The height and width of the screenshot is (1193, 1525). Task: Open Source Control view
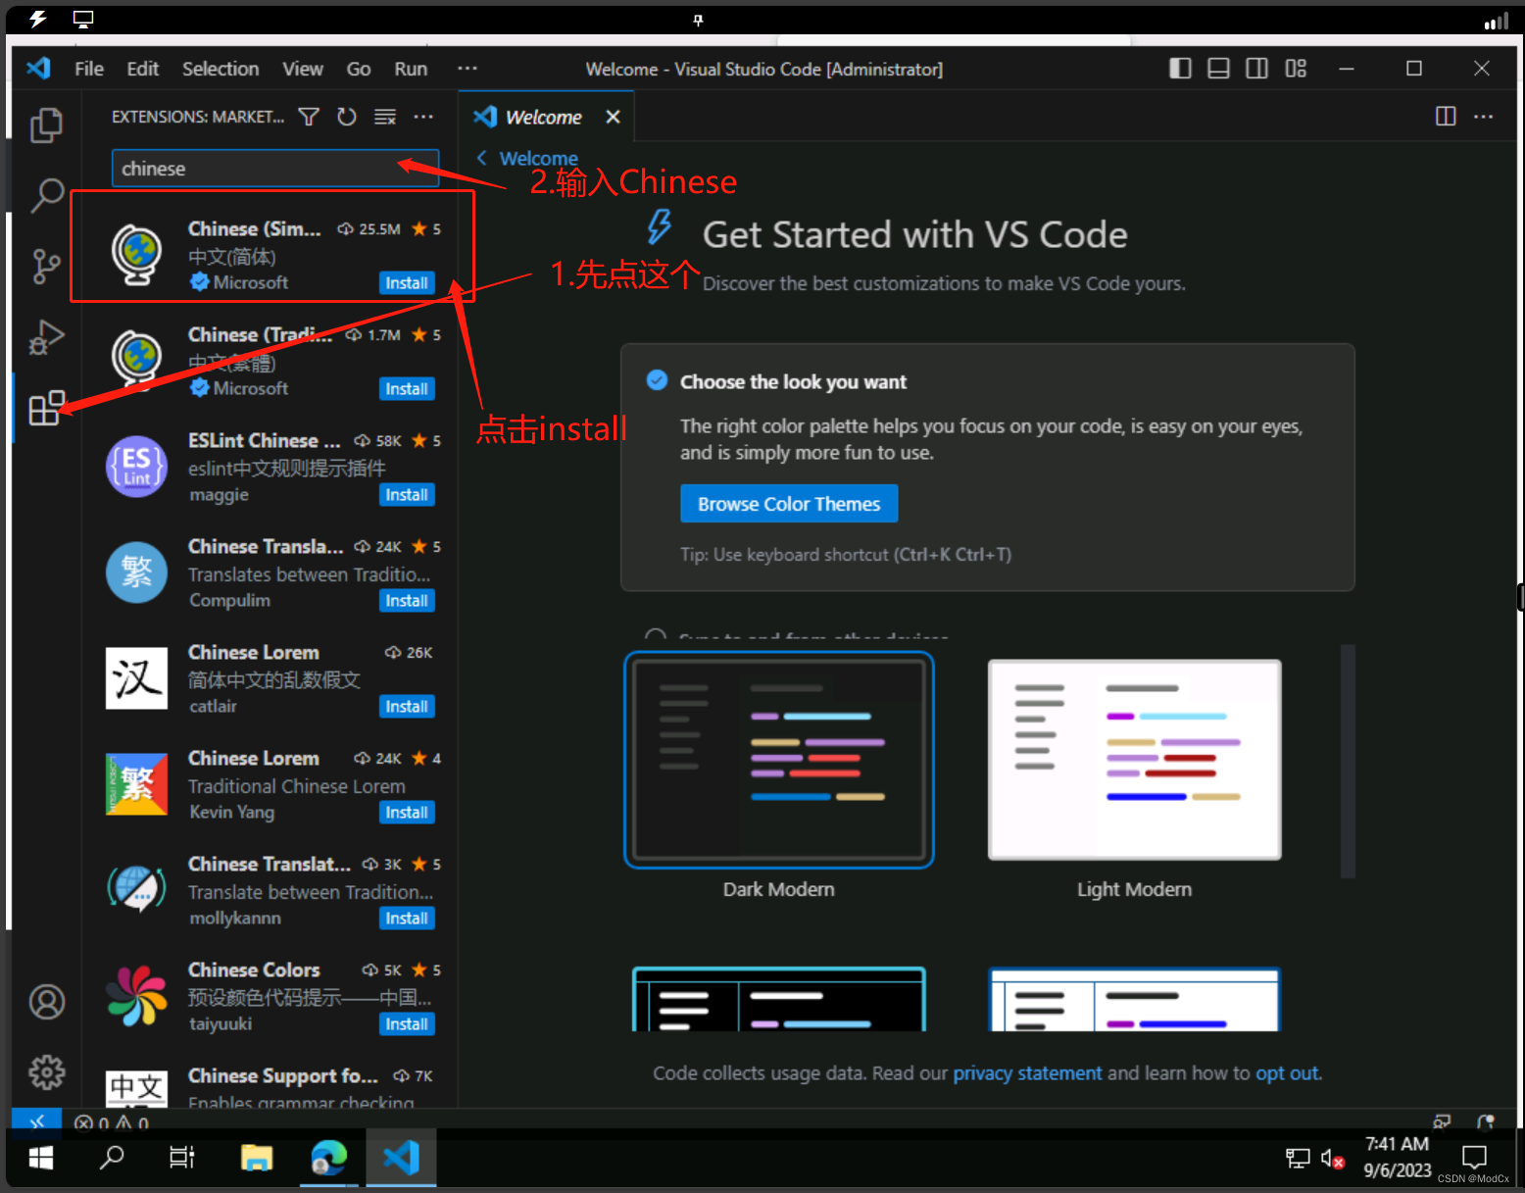click(46, 266)
